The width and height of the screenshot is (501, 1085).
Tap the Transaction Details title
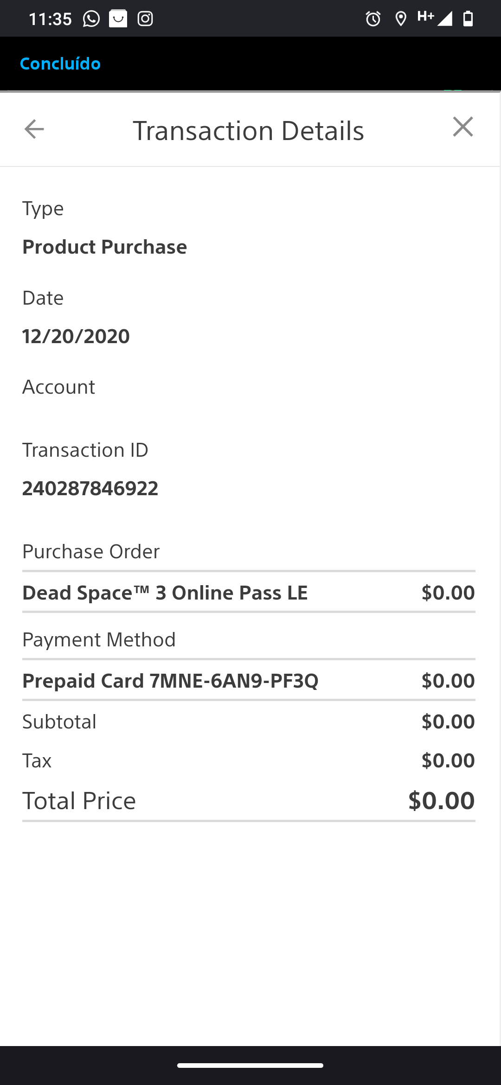point(249,130)
